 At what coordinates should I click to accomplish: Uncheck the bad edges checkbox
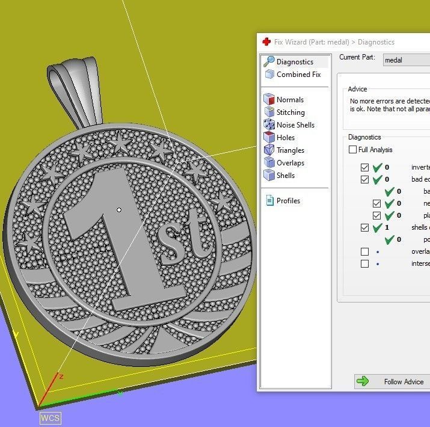[364, 179]
